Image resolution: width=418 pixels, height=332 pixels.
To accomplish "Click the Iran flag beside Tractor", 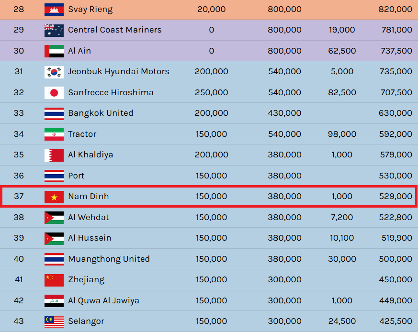I will point(54,134).
